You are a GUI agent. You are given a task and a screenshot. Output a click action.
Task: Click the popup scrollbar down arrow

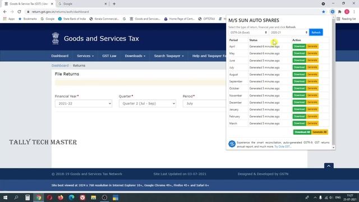pyautogui.click(x=333, y=148)
